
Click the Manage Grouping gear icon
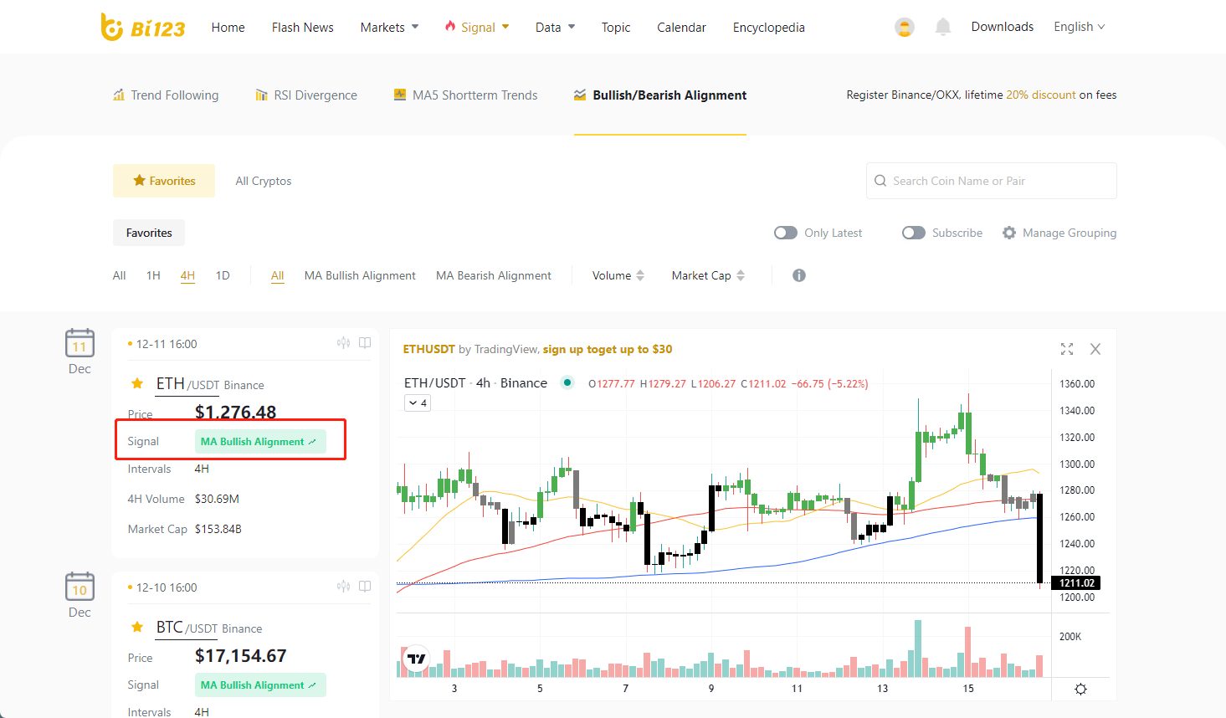[x=1009, y=233]
